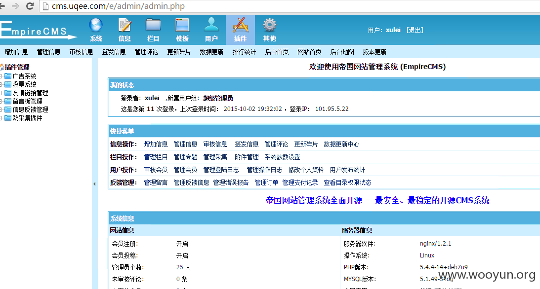Click the xulei username in the header
Screen dimensions: 540x289
coord(393,30)
